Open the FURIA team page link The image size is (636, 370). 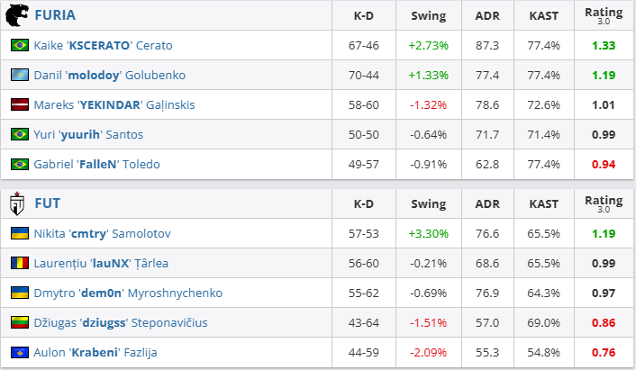[x=55, y=15]
